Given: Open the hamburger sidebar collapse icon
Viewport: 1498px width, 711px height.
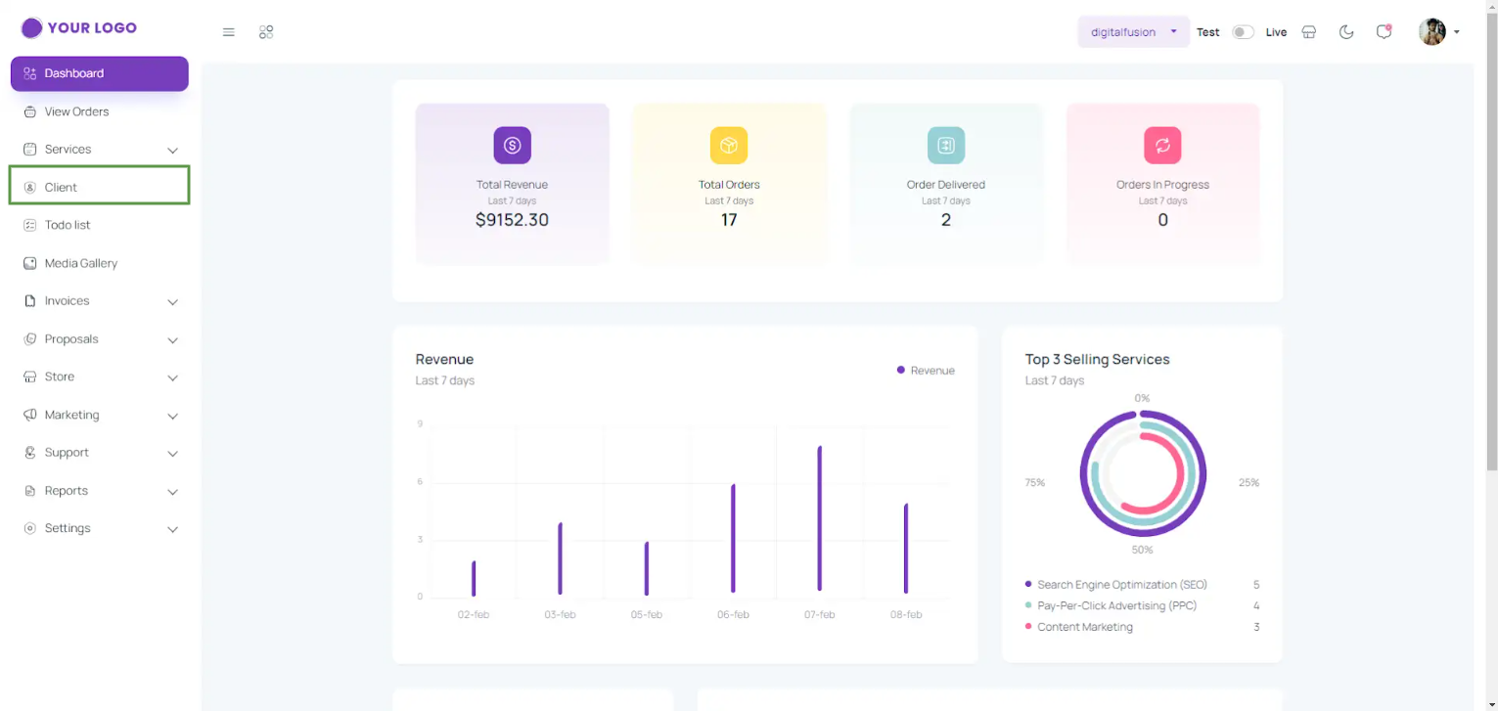Looking at the screenshot, I should (x=228, y=31).
